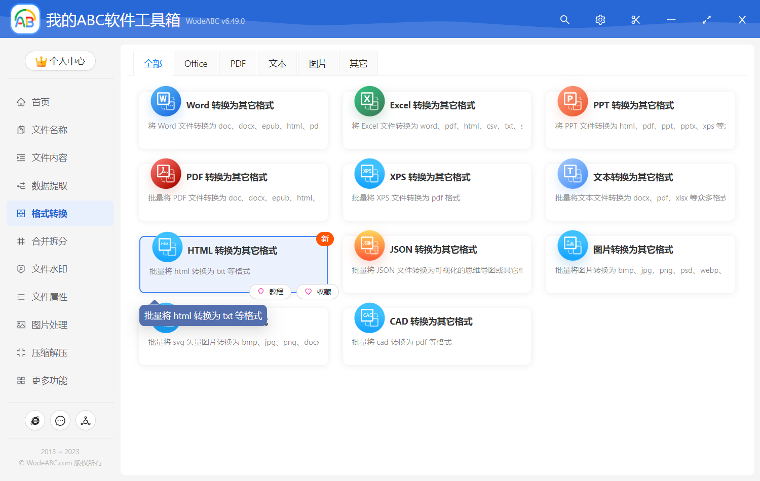Select the 图片 category tab

pos(318,63)
